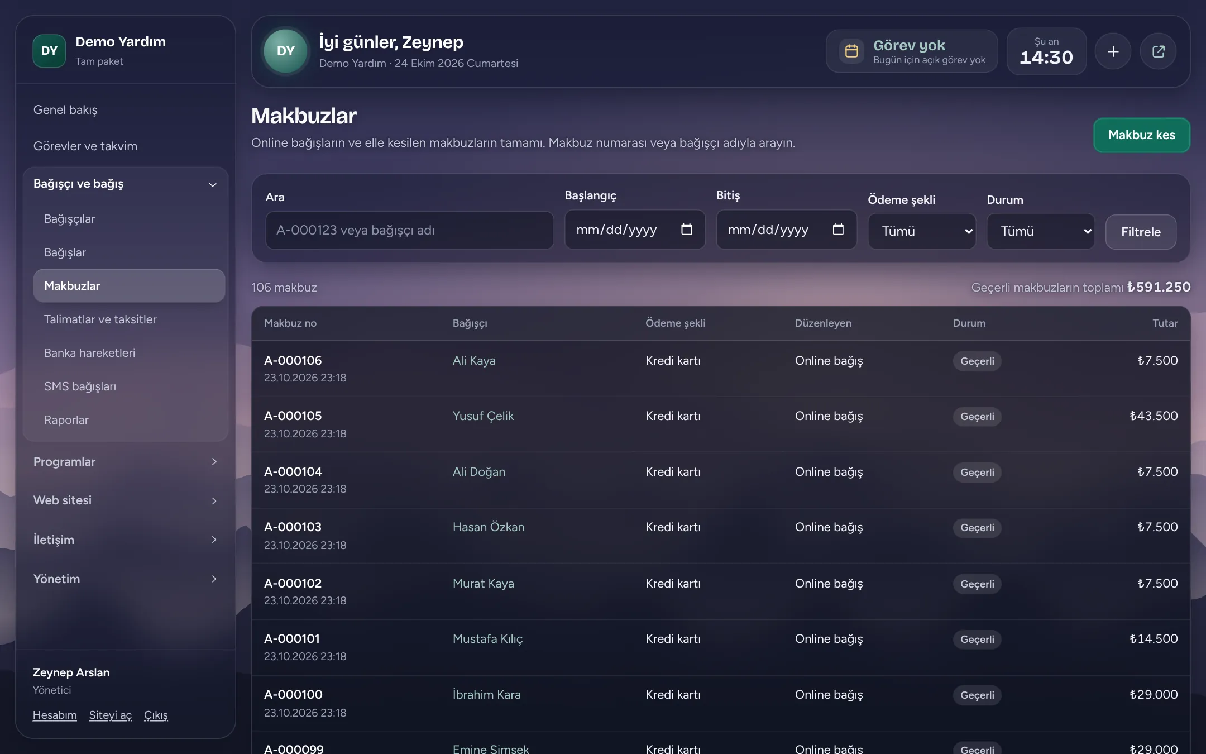The width and height of the screenshot is (1206, 754).
Task: Open donor Mustafa Kılıç
Action: [487, 639]
